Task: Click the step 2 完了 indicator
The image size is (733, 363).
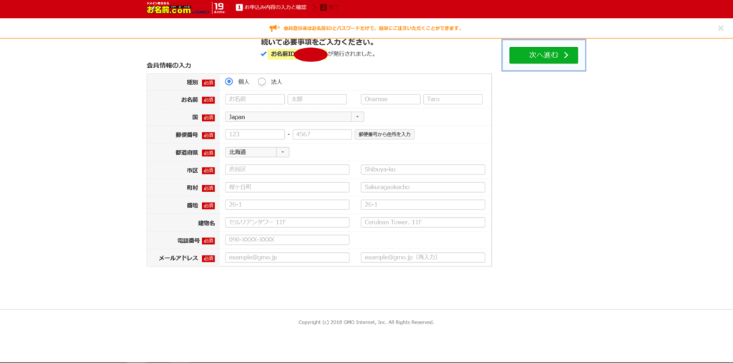Action: (329, 7)
